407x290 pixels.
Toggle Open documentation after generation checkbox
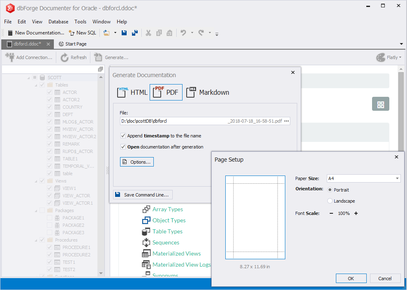point(123,147)
